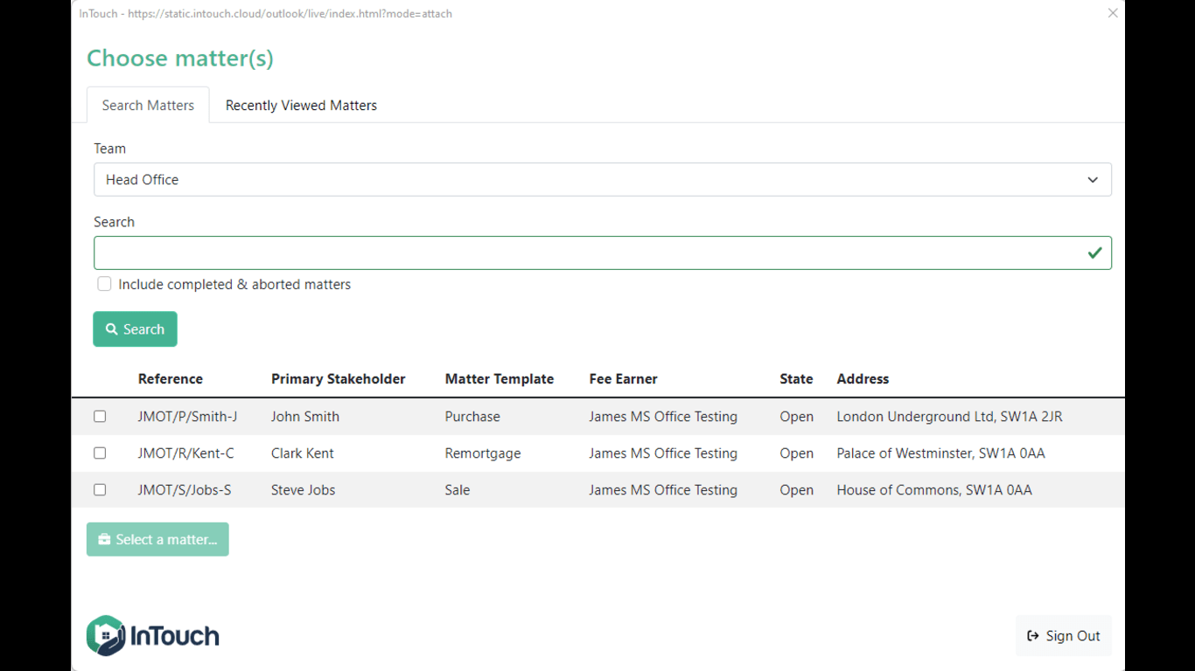Viewport: 1195px width, 671px height.
Task: Select the Steve Jobs Sale row
Action: 458,490
